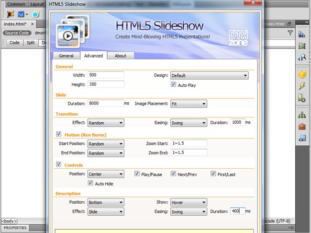Open the green framed image panel icon
Image resolution: width=311 pixels, height=233 pixels.
pos(302,46)
